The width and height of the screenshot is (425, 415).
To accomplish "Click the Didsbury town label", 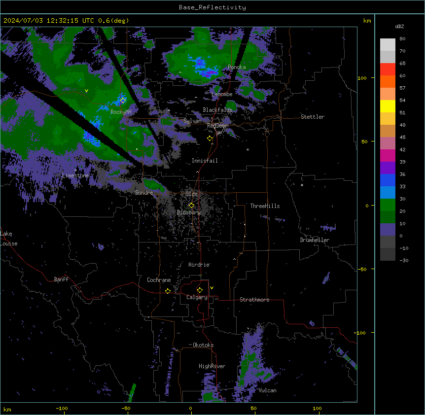I will coord(189,212).
